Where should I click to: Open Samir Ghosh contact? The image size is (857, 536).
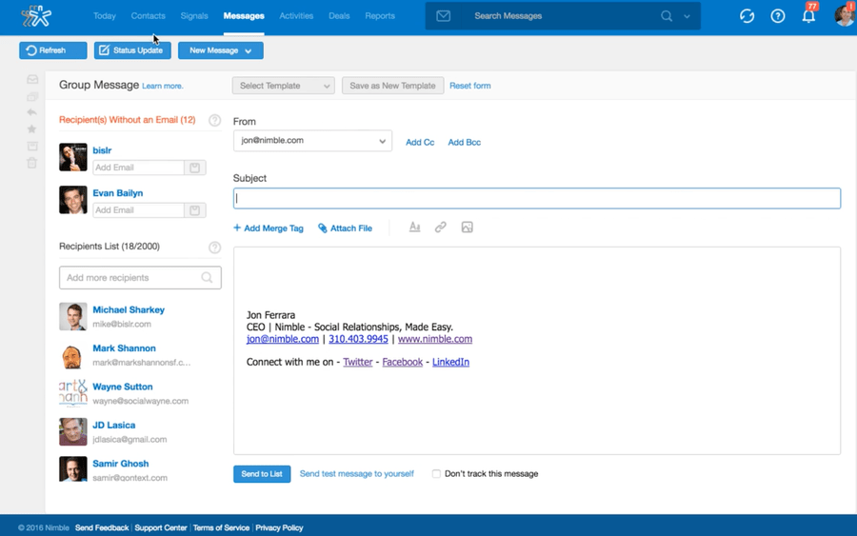pyautogui.click(x=120, y=464)
